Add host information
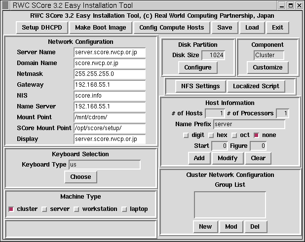The image size is (305, 242). [x=199, y=158]
